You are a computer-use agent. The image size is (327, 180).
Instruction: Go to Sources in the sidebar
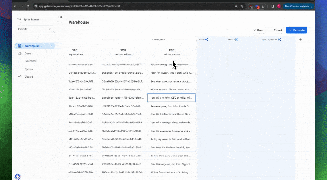point(30,61)
